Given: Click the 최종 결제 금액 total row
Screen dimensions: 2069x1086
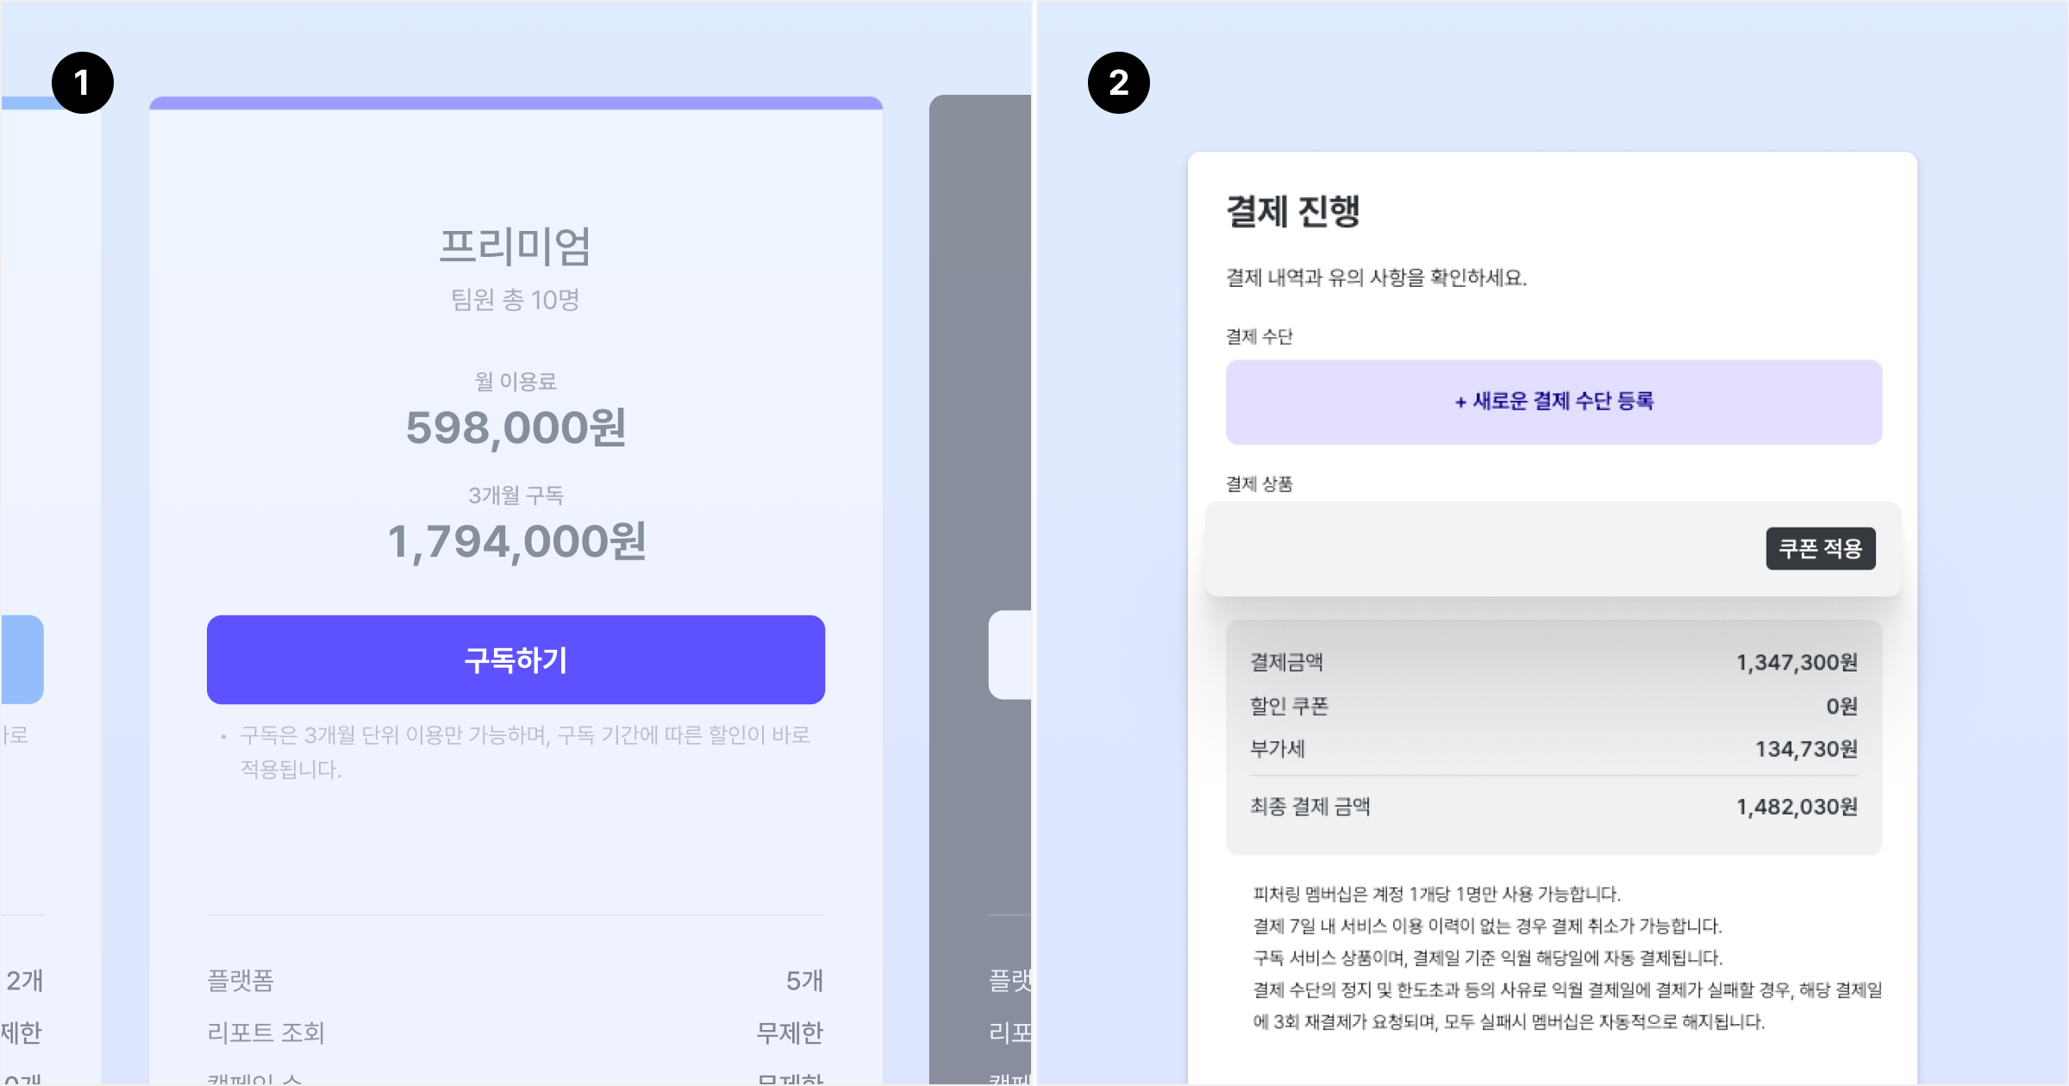Looking at the screenshot, I should tap(1553, 807).
